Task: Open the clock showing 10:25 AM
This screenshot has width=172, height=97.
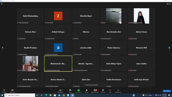Action: pos(164,95)
